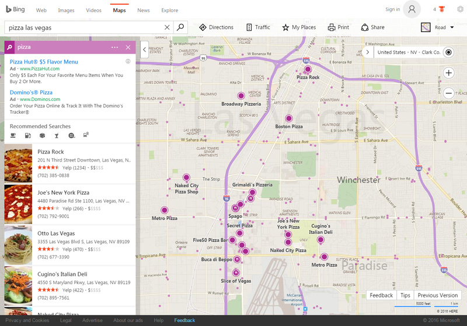Open the Pizza Rock listing title
Viewport: 467px width, 326px height.
[x=51, y=152]
